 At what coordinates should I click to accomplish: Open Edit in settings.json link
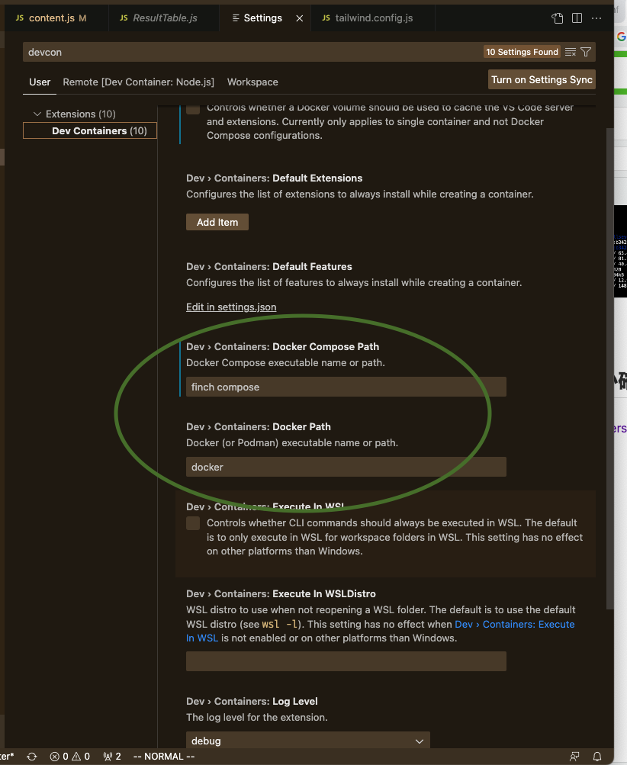(231, 307)
